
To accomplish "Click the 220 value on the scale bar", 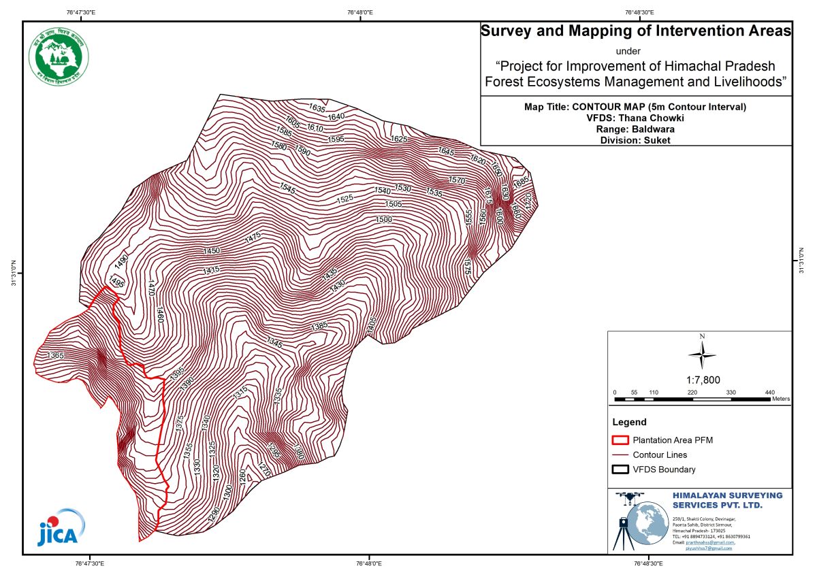I will tap(692, 392).
